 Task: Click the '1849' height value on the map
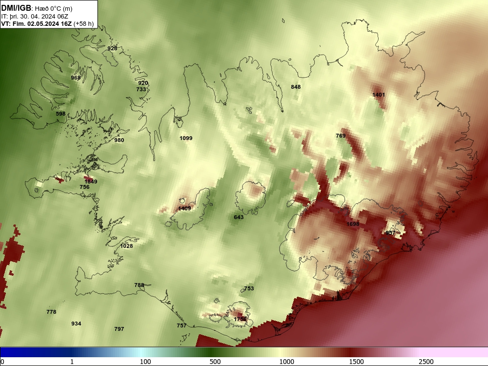coord(91,182)
